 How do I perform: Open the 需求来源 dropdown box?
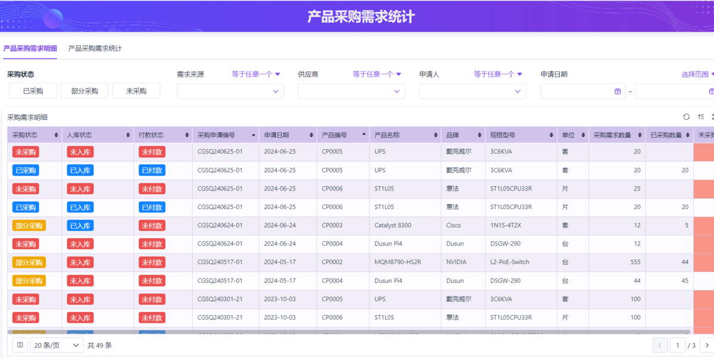coord(230,91)
